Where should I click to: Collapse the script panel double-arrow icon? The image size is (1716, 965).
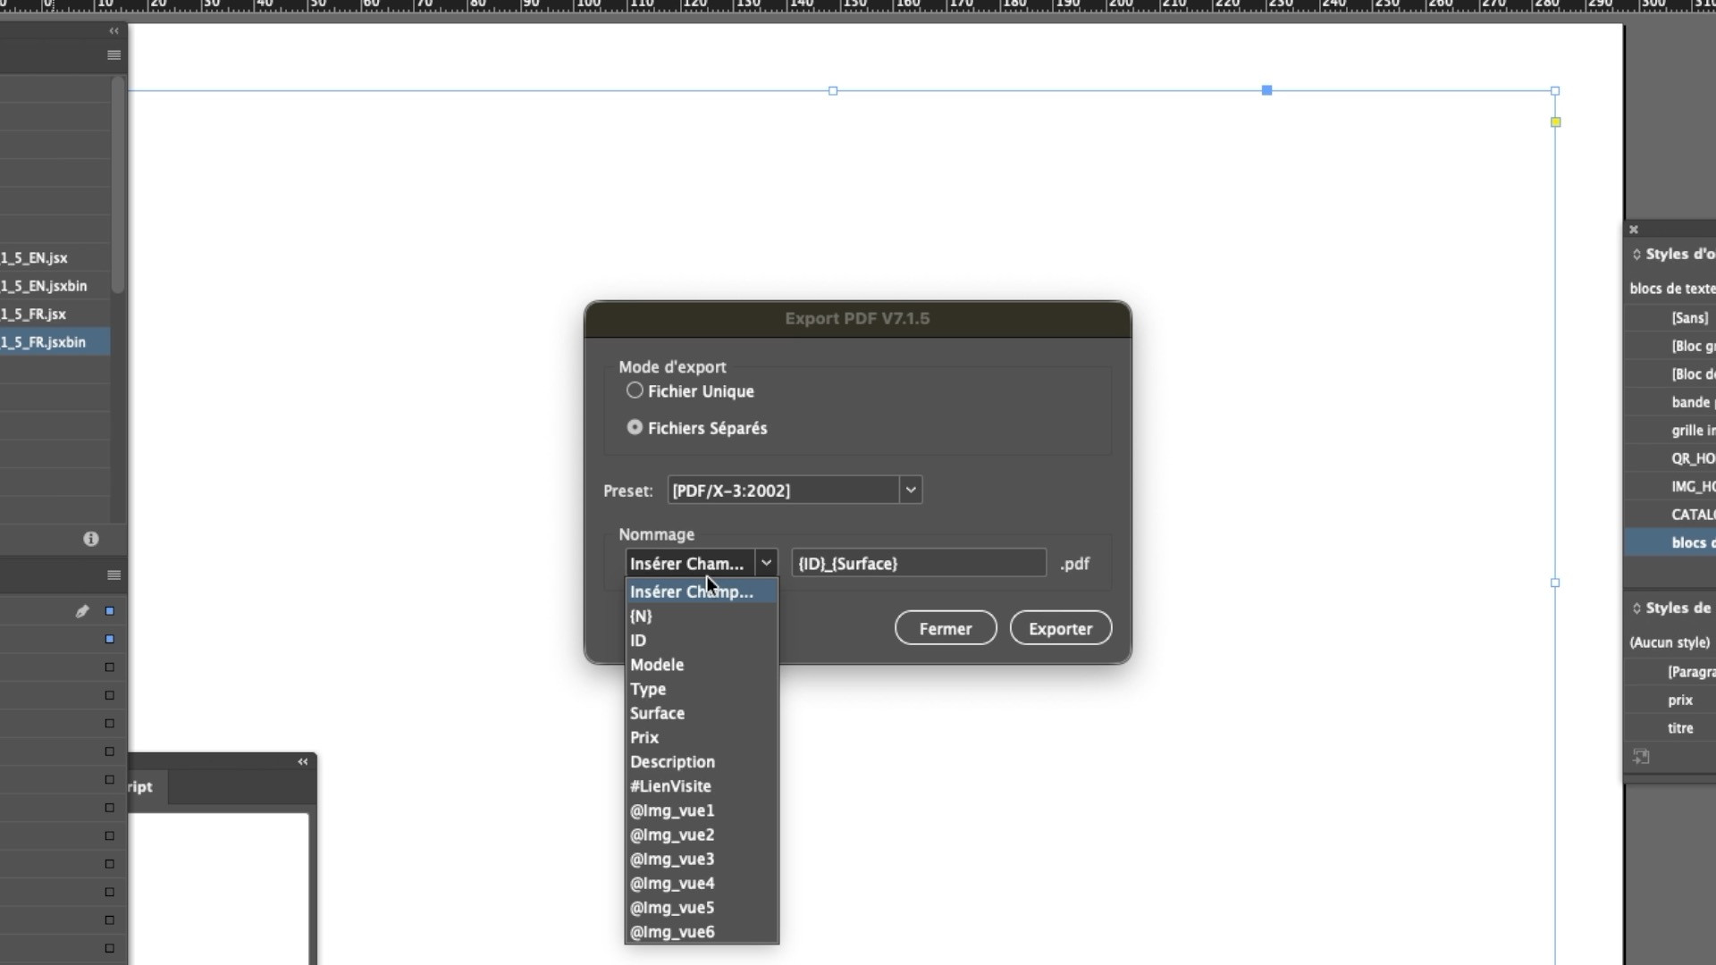303,762
